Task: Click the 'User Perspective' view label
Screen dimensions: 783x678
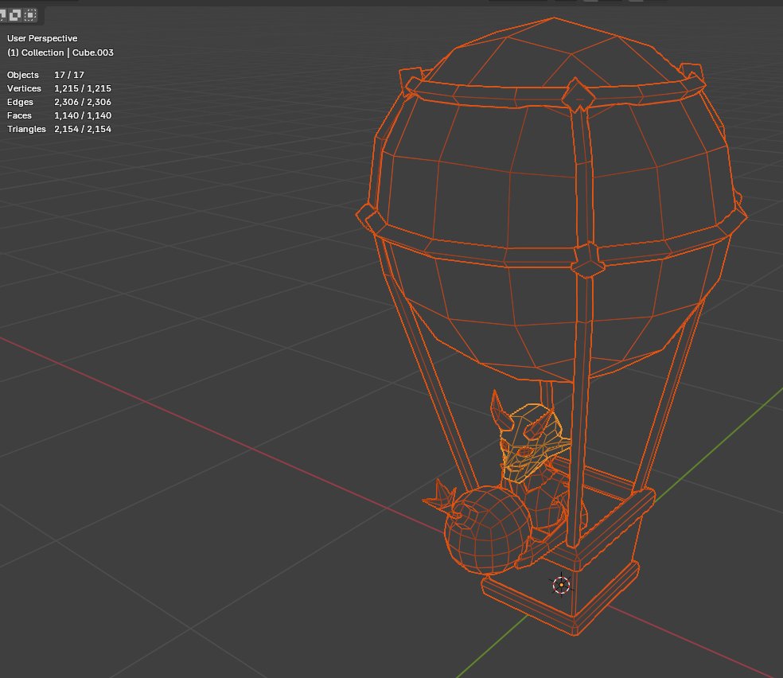Action: [x=42, y=38]
